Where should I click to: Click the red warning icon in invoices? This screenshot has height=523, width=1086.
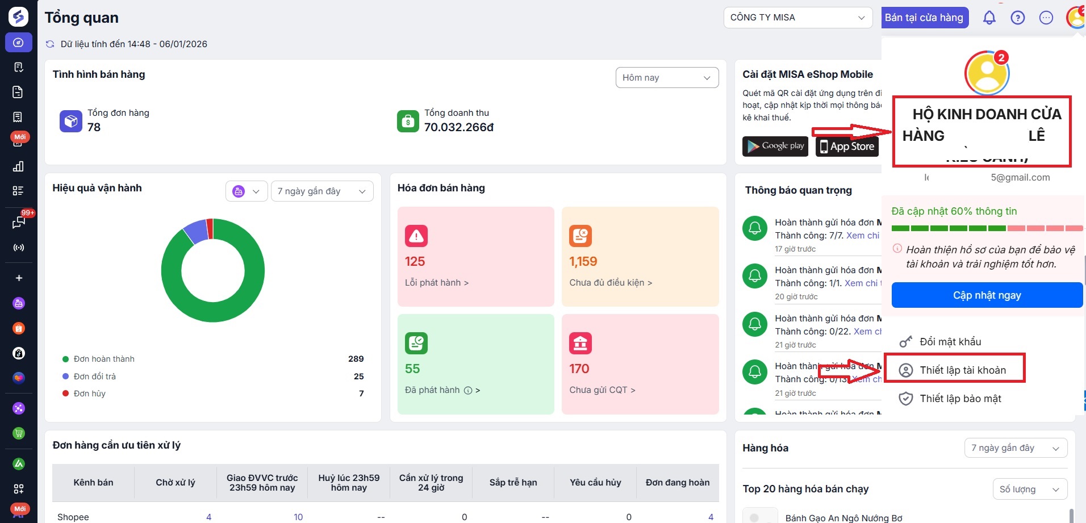tap(416, 236)
